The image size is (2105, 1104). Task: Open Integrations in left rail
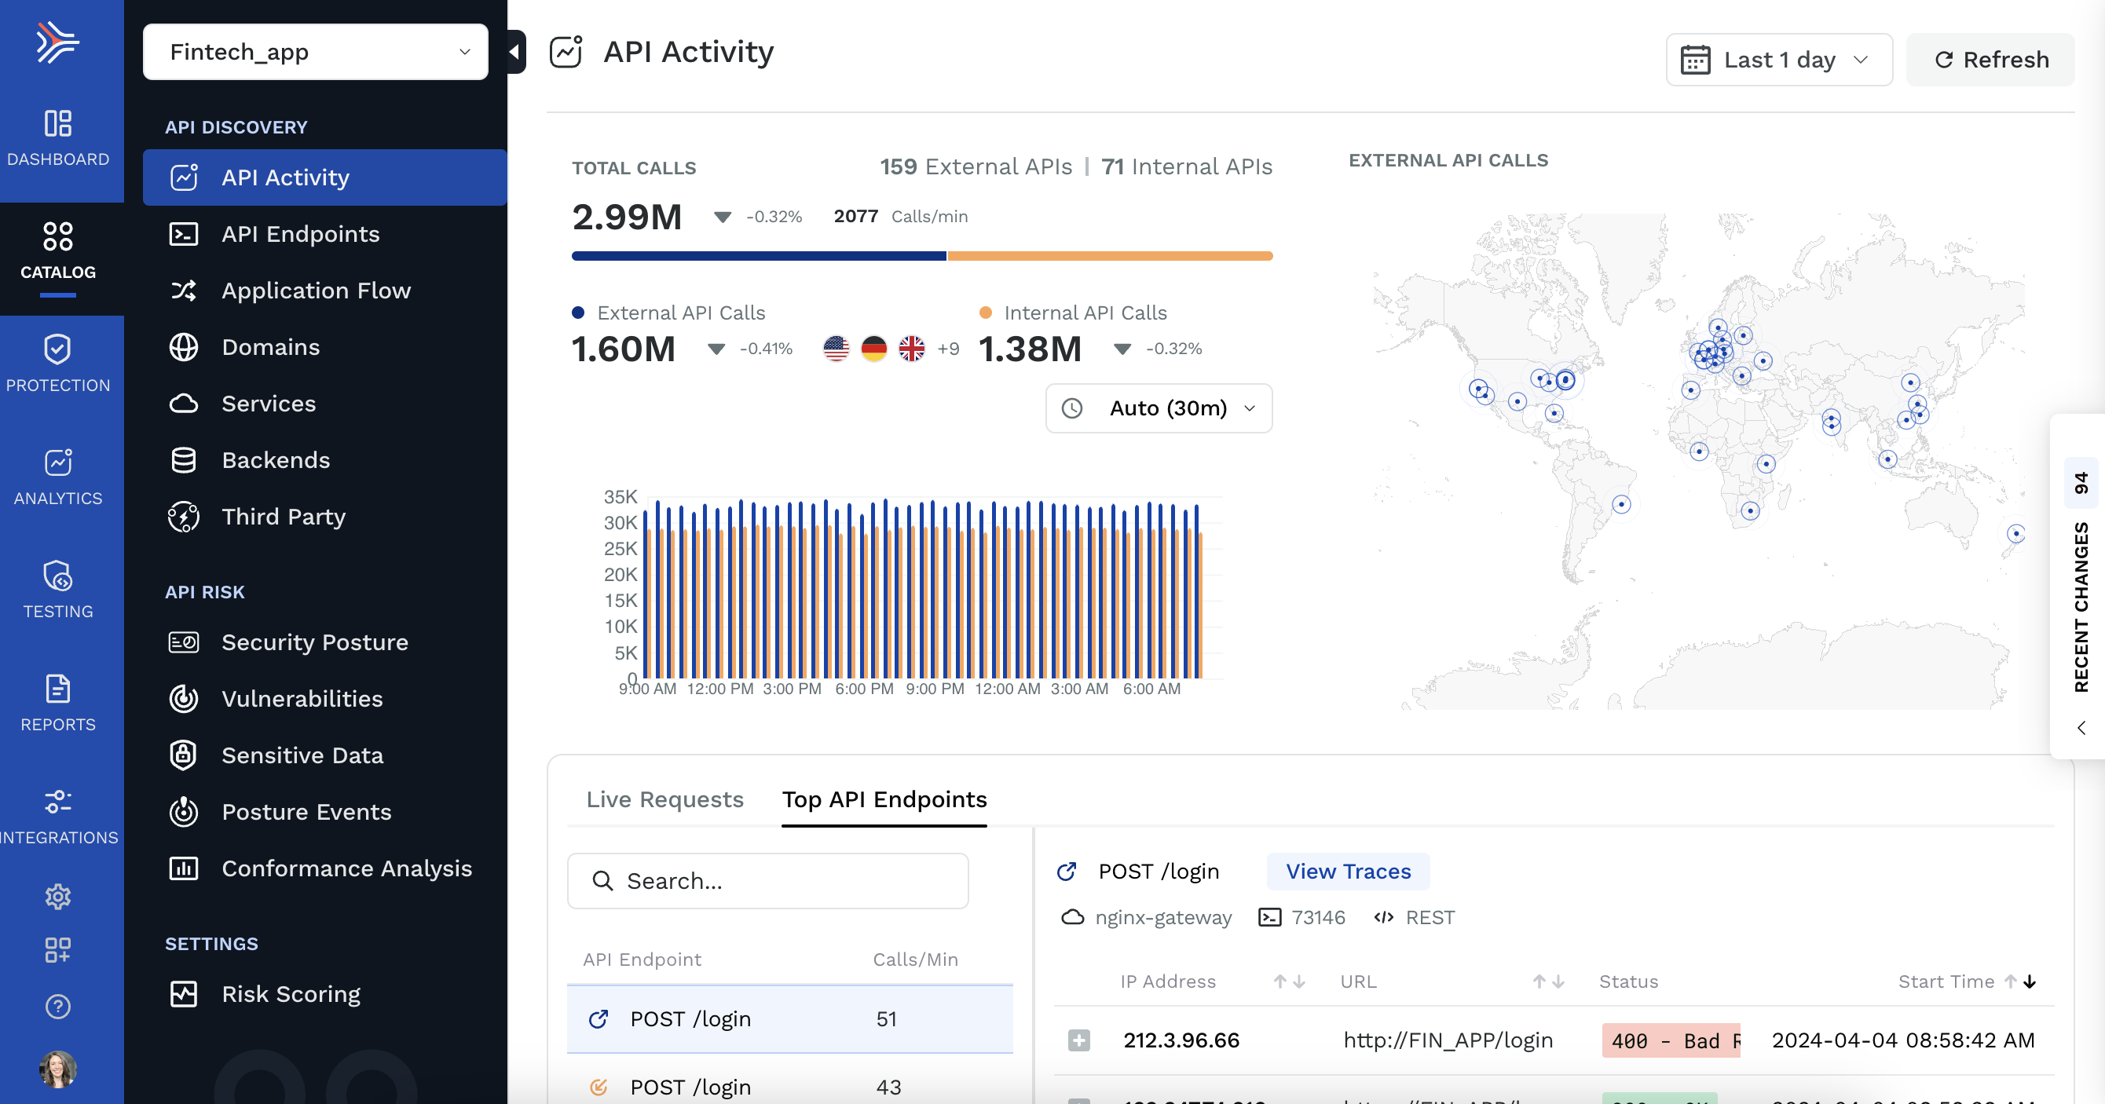(58, 816)
